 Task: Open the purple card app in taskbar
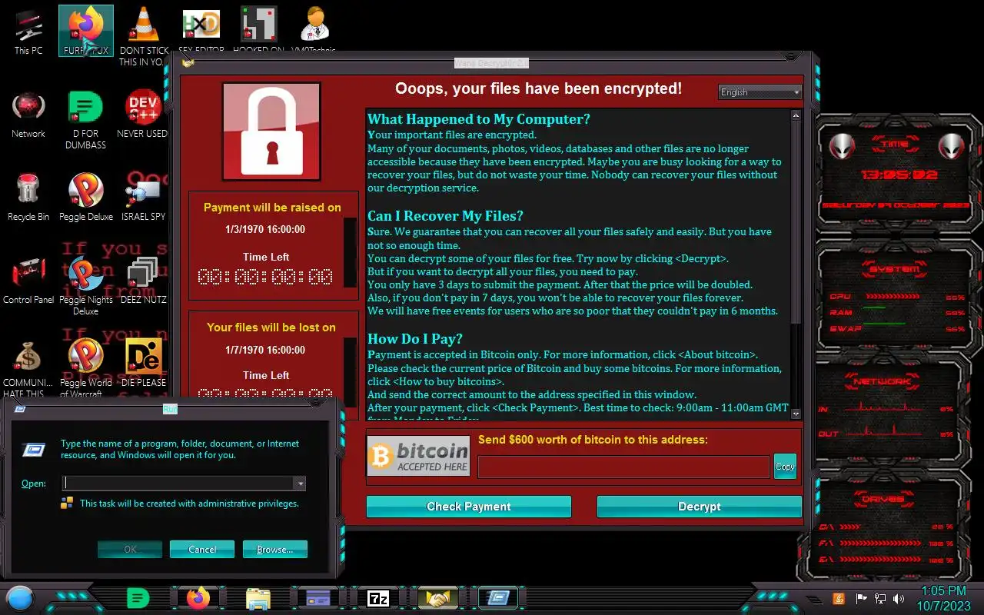[318, 597]
